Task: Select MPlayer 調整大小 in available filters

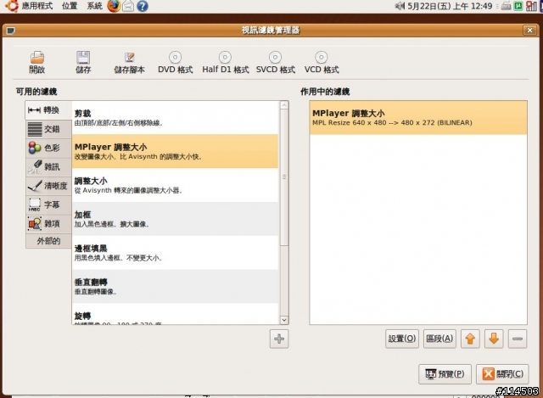Action: pos(176,151)
